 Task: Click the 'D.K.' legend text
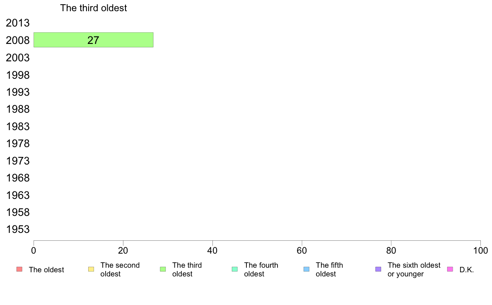[467, 269]
